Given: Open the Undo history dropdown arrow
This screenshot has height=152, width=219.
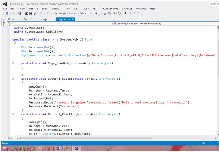Looking at the screenshot, I should tap(44, 13).
